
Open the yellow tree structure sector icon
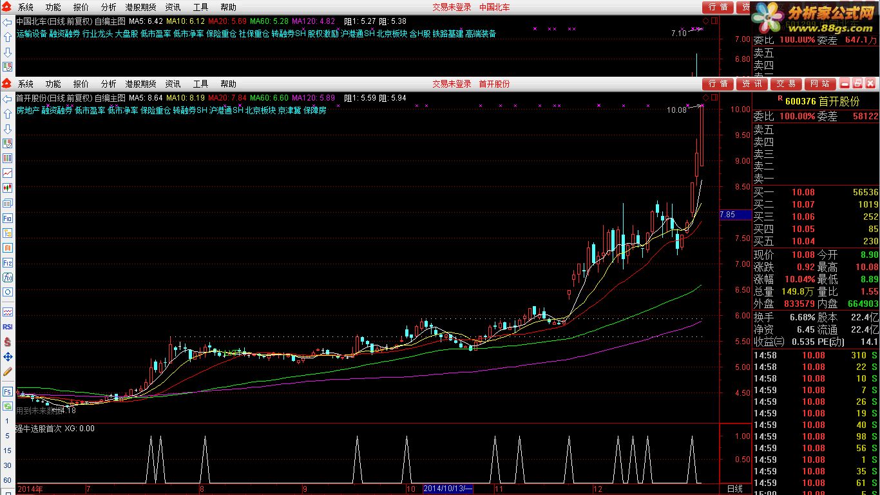8,233
